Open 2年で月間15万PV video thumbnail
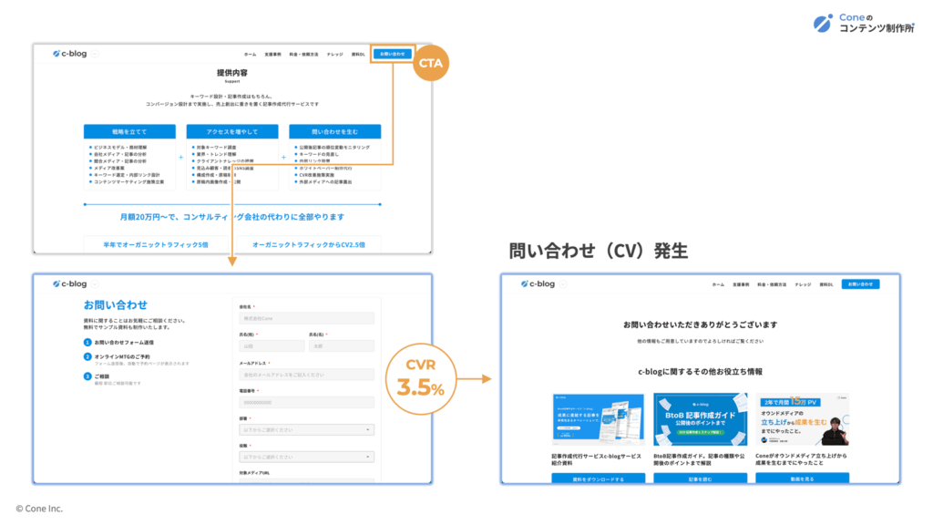Viewport: 933px width, 525px height. tap(802, 419)
